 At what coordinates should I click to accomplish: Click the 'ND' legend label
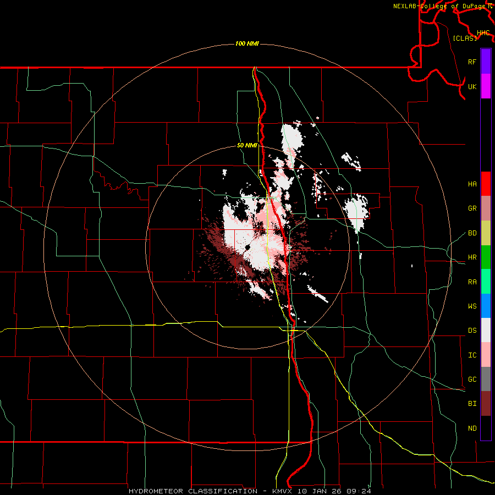click(472, 428)
